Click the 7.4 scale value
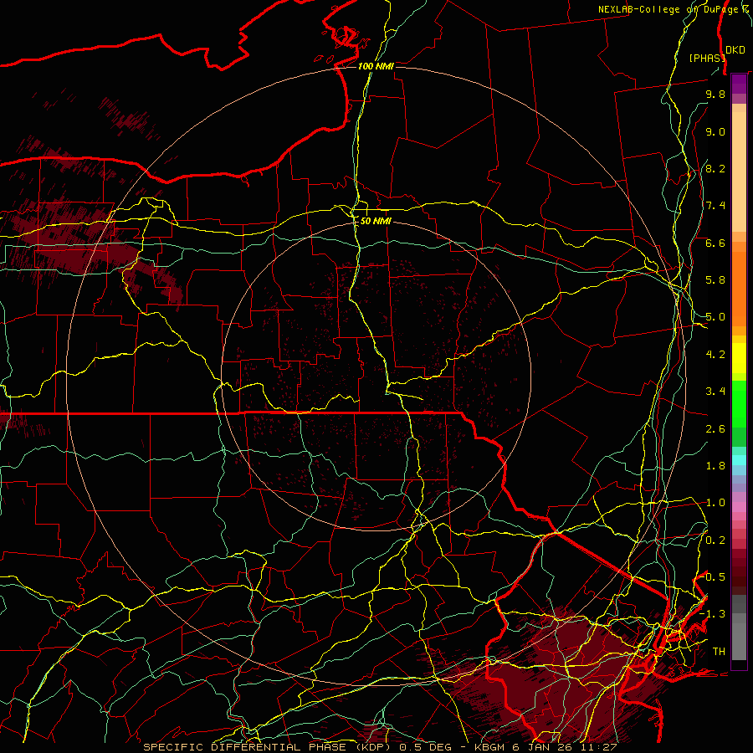Viewport: 753px width, 753px height. point(715,206)
